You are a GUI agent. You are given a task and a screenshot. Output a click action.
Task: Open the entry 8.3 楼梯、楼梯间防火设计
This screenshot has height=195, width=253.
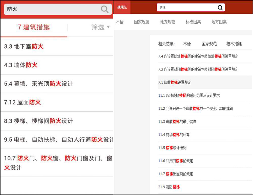click(38, 121)
